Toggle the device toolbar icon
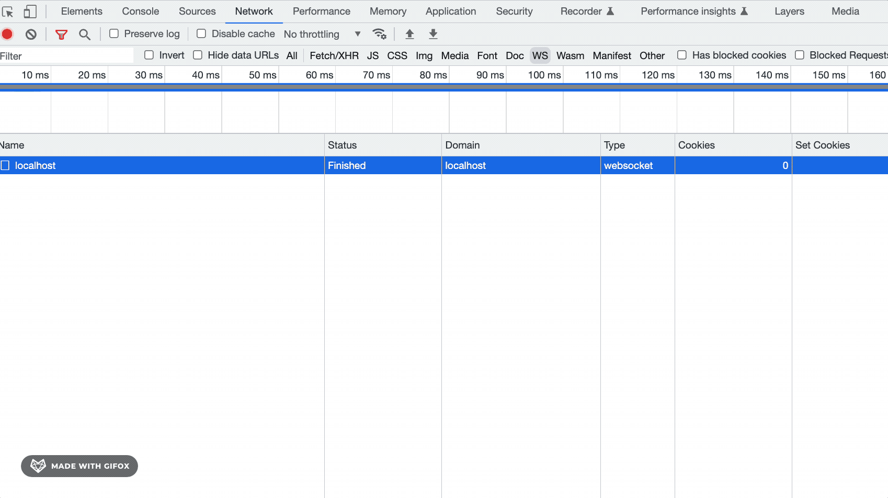The width and height of the screenshot is (888, 498). [30, 12]
